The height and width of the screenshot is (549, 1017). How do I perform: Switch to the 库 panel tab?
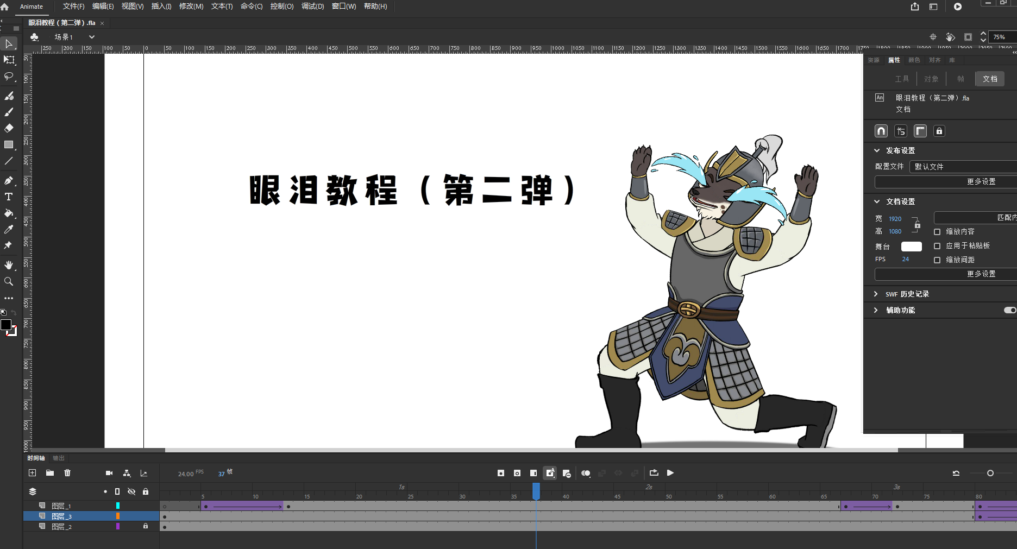[x=952, y=60]
